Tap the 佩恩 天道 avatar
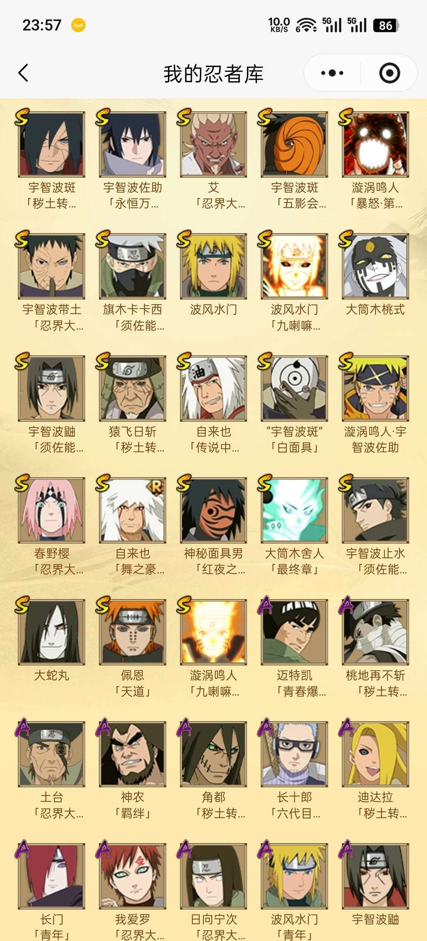Screen dimensions: 427x941 pyautogui.click(x=132, y=632)
